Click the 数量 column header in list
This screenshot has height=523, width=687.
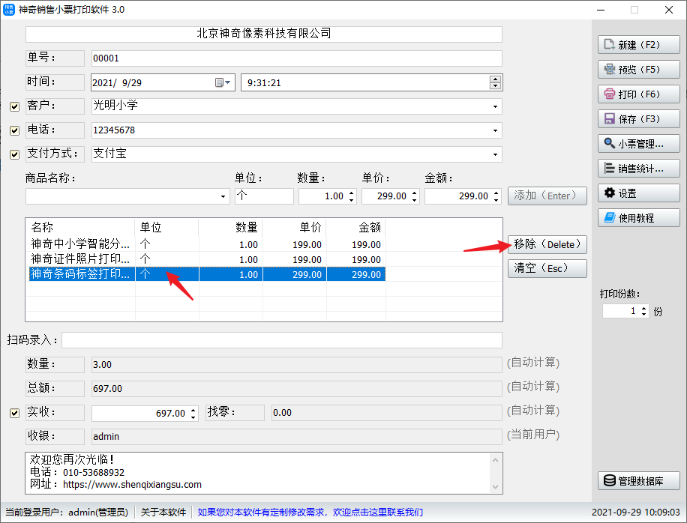click(230, 227)
